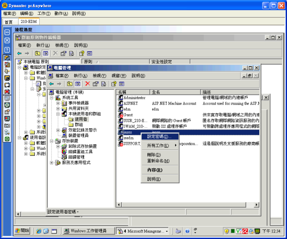Image resolution: width=287 pixels, height=239 pixels.
Task: Select the Administrator user account
Action: pos(134,98)
